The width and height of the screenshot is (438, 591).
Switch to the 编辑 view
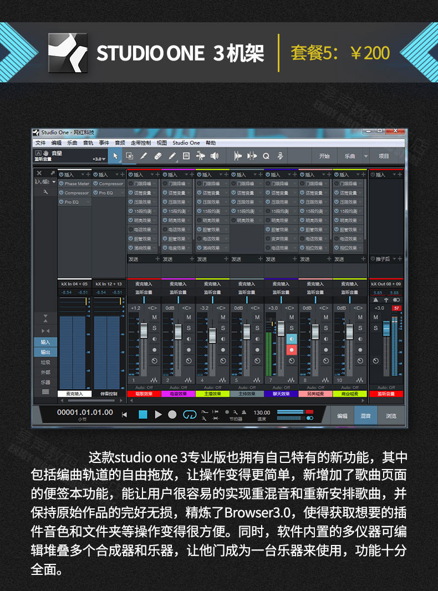coord(342,416)
